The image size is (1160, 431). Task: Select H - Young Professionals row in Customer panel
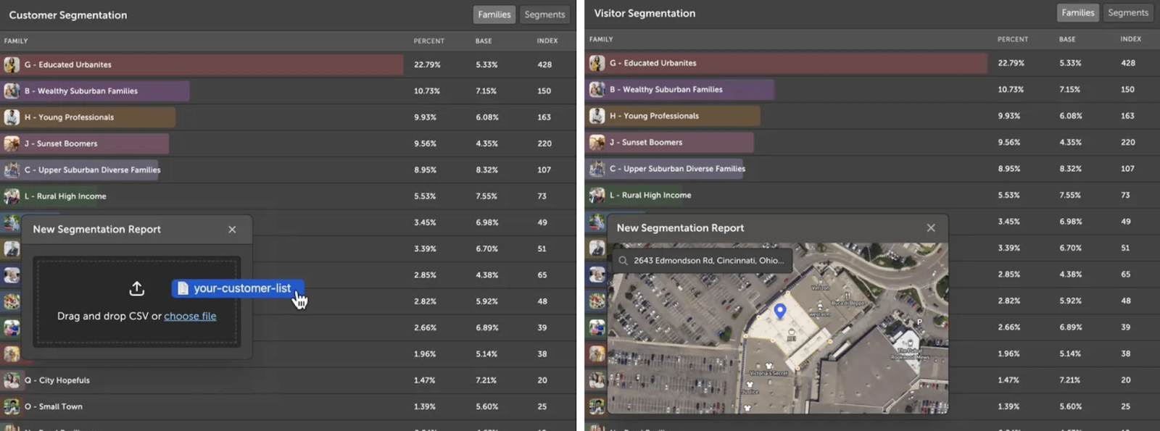point(288,117)
